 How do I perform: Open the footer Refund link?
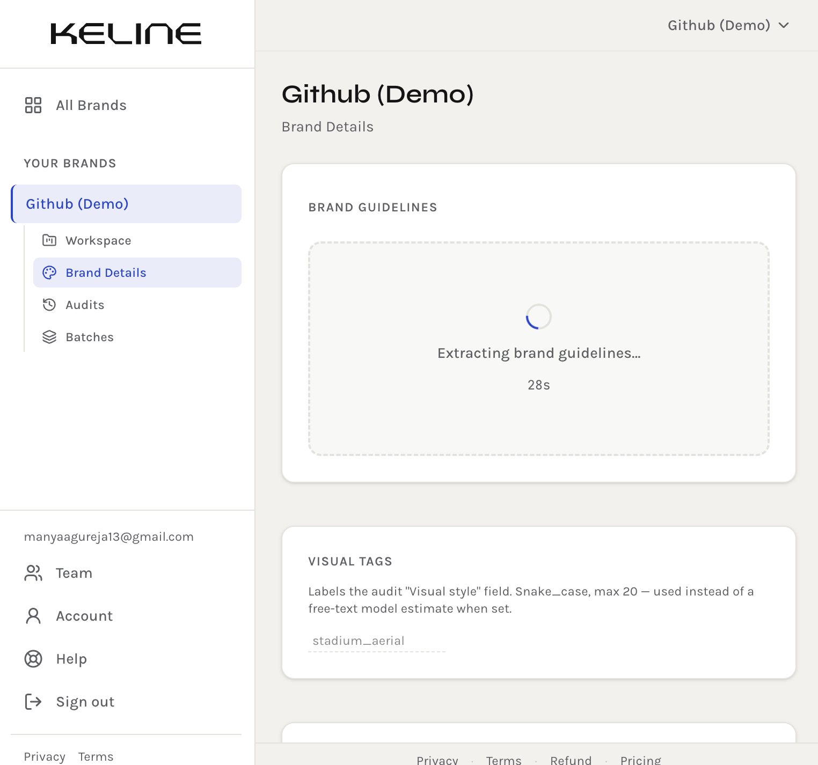click(x=571, y=760)
